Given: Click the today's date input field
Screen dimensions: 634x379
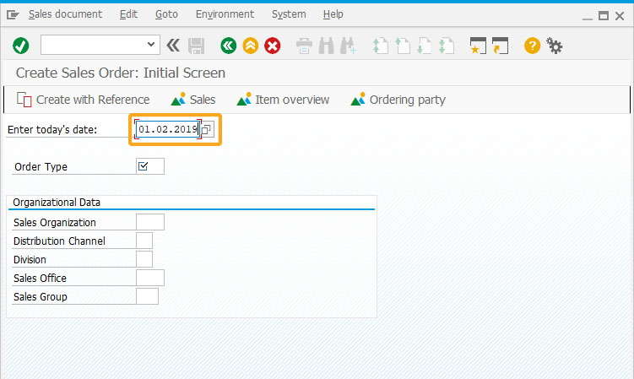Looking at the screenshot, I should pos(168,129).
